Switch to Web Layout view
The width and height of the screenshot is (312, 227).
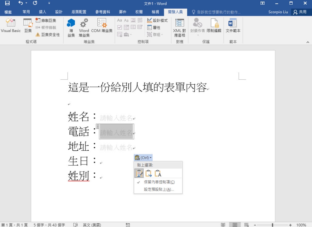tap(246, 225)
